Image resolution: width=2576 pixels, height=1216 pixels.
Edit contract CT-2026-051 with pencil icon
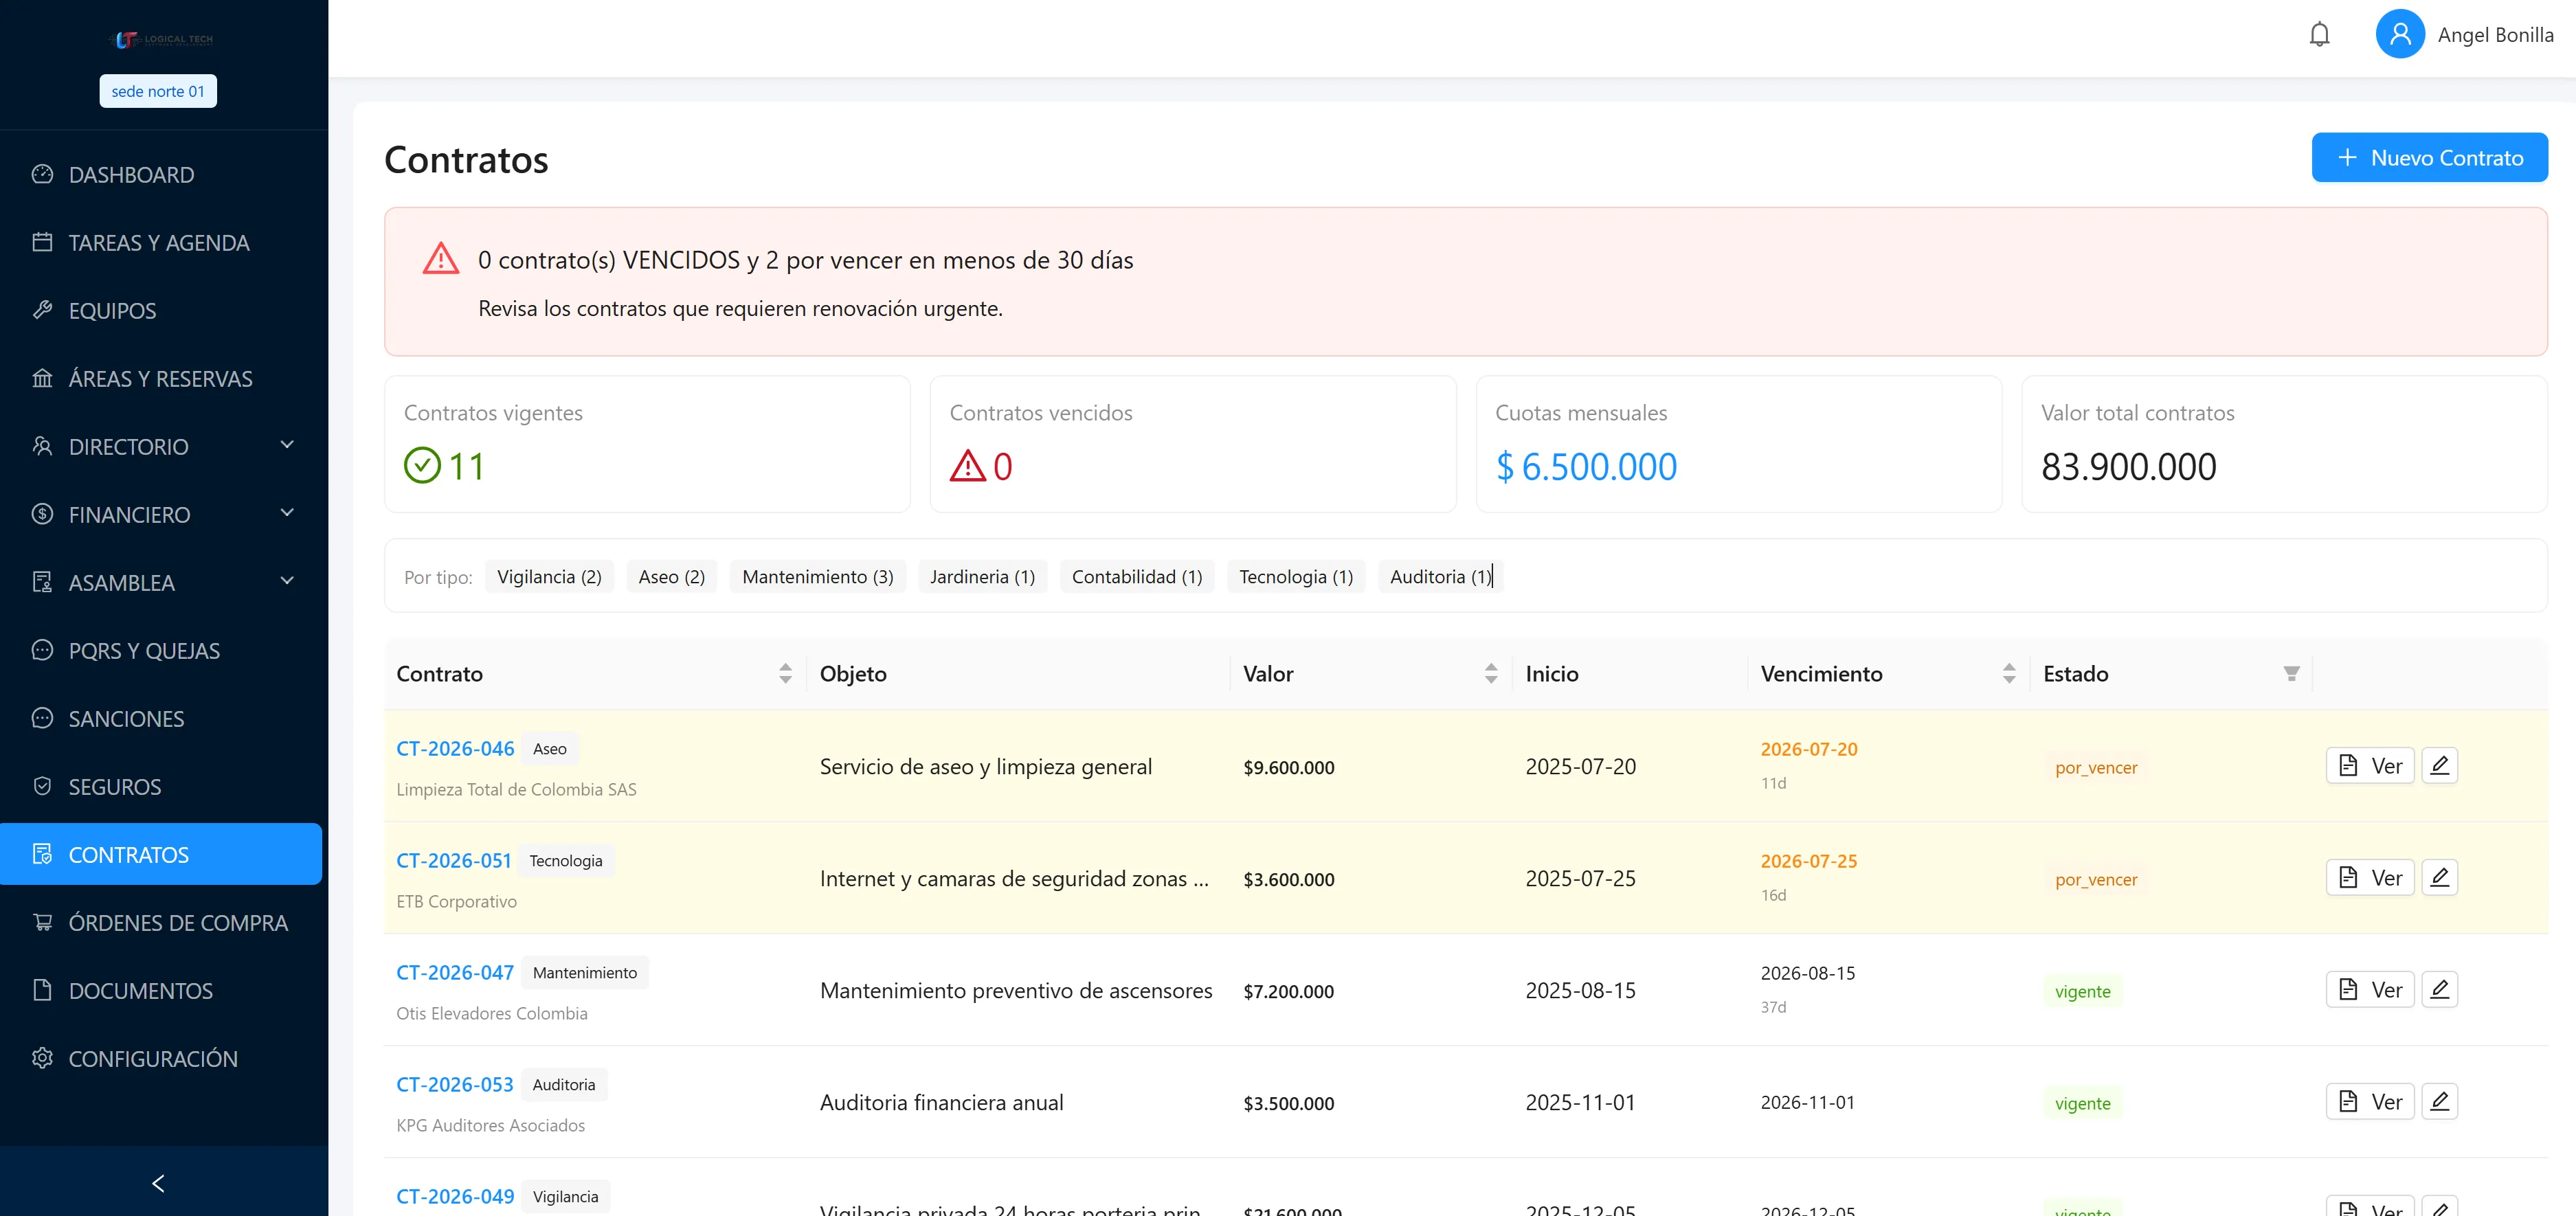[x=2439, y=878]
